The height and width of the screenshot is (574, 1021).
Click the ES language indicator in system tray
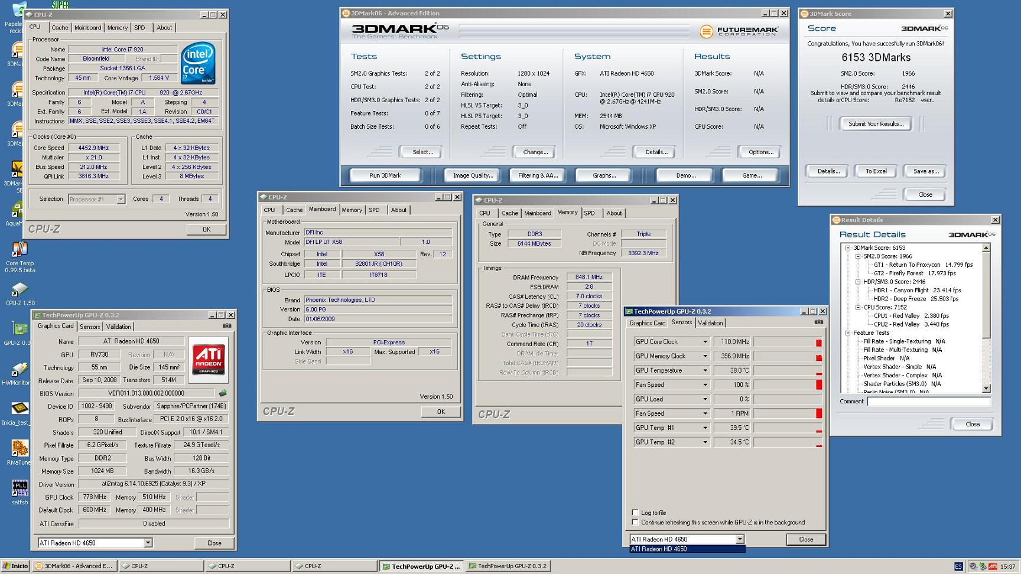[x=958, y=566]
